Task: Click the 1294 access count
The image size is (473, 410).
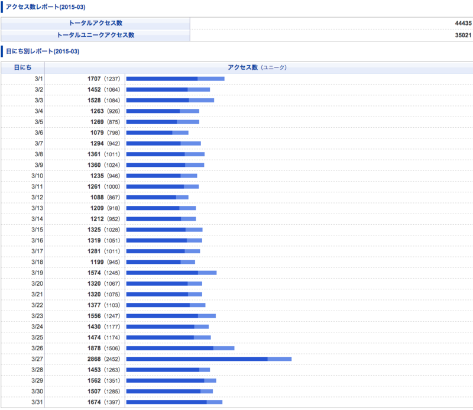Action: pos(97,143)
